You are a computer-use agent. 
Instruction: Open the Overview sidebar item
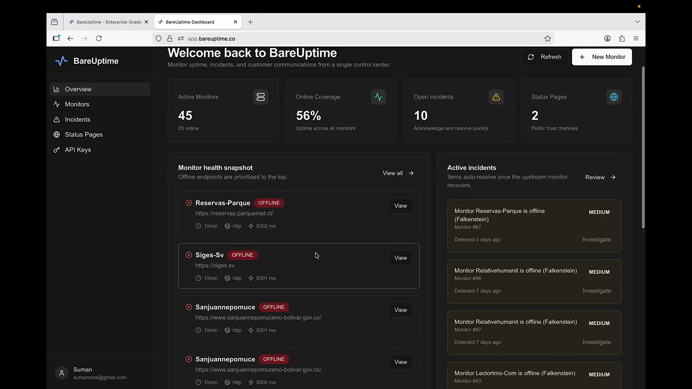coord(101,89)
